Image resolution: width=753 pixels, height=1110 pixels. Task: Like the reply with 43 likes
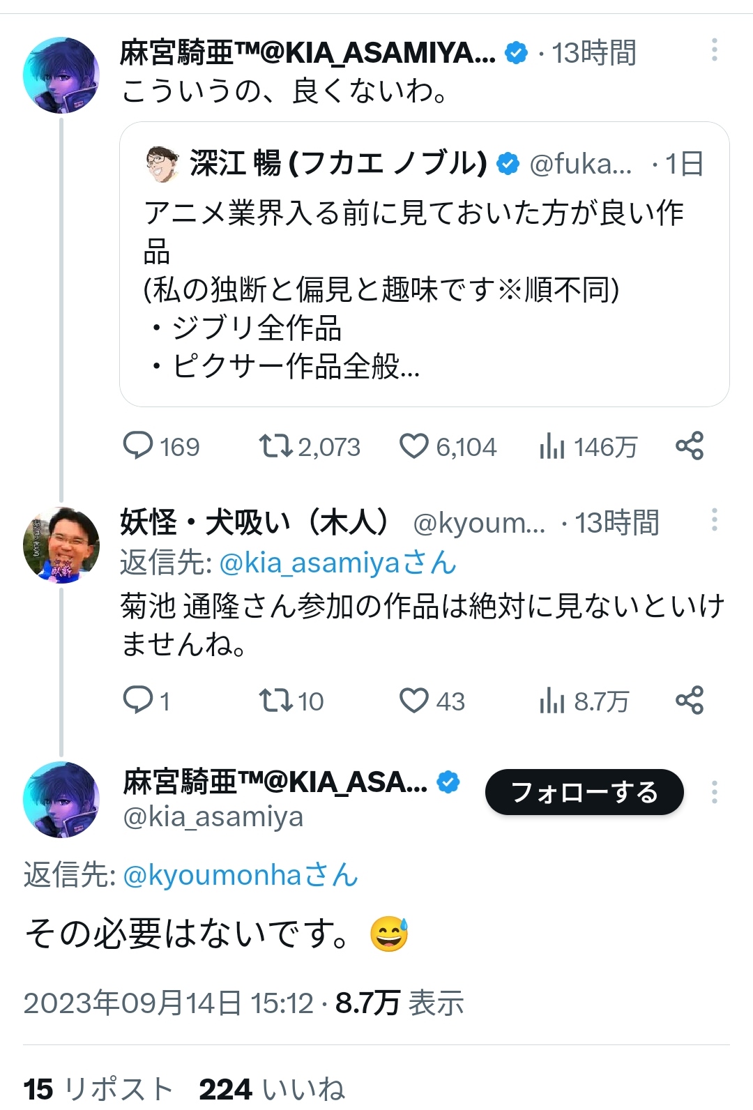(413, 700)
